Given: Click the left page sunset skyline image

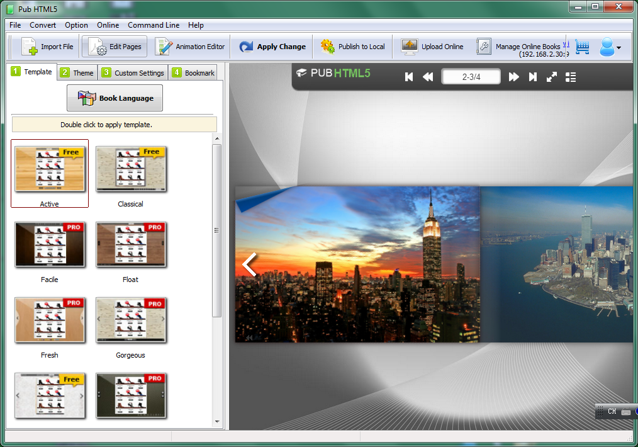Looking at the screenshot, I should pos(357,264).
